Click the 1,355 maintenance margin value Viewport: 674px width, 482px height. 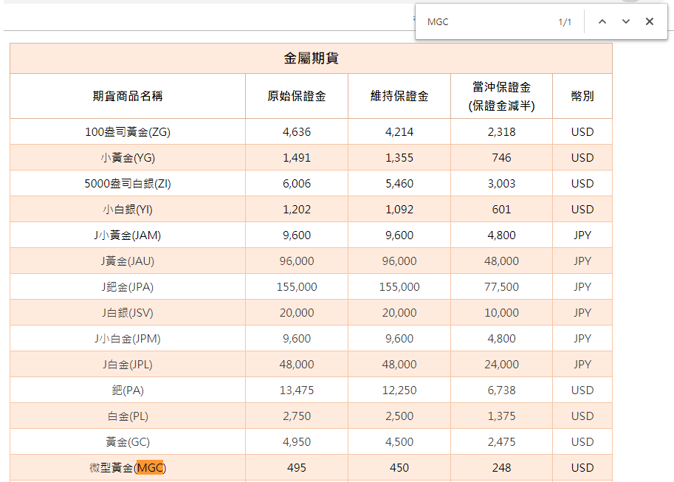[399, 158]
